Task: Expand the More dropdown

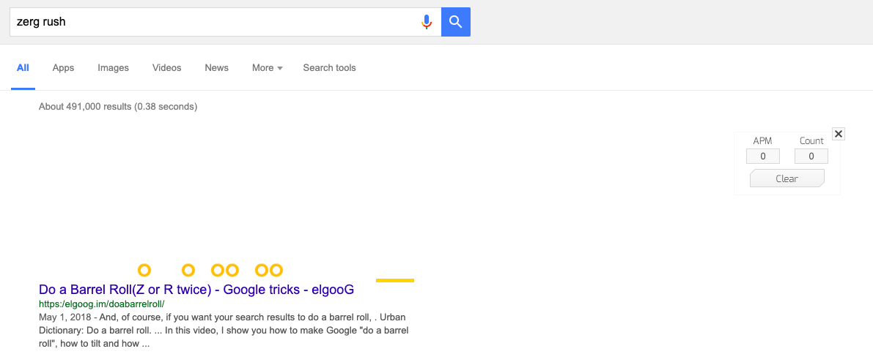Action: (x=268, y=68)
